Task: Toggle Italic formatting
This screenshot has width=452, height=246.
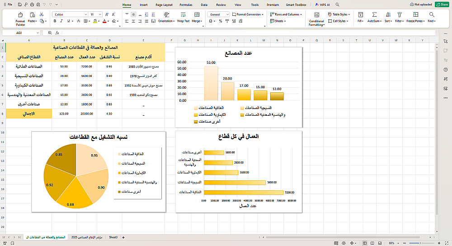Action: (61, 21)
